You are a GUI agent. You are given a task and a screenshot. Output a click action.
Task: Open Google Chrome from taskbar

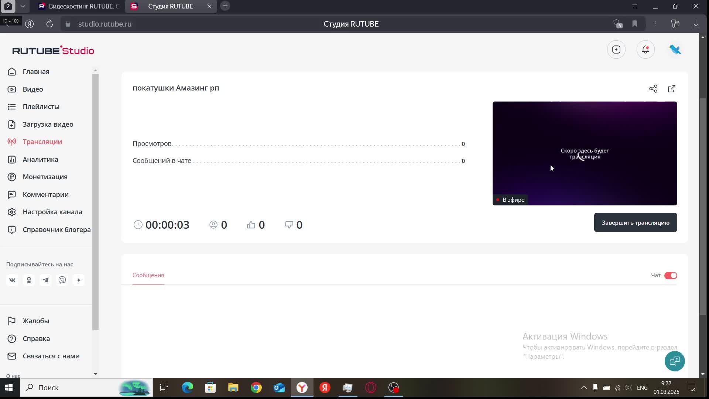[256, 388]
